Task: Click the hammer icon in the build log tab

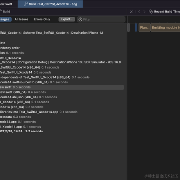Action: pyautogui.click(x=26, y=4)
